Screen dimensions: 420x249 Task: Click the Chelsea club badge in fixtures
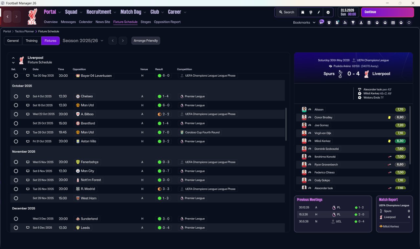78,96
